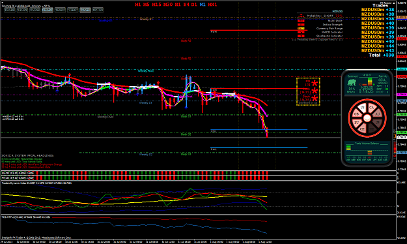Screen dimensions: 407x244
Task: Click the Weekly S2 level label
Action: click(146, 155)
